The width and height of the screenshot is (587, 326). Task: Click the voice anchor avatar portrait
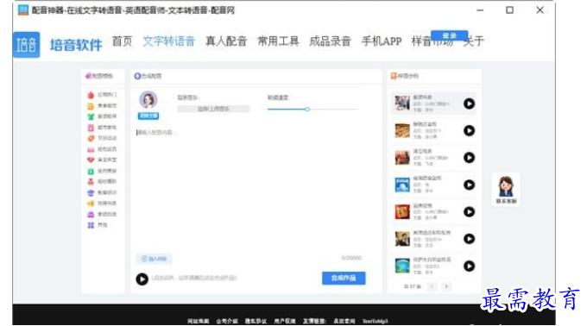(x=148, y=100)
